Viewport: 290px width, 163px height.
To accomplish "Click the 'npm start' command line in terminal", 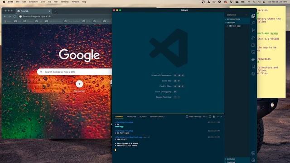I will tap(121, 139).
